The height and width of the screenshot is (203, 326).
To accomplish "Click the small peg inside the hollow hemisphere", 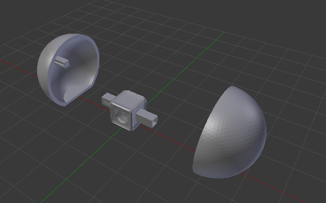I will pyautogui.click(x=62, y=62).
